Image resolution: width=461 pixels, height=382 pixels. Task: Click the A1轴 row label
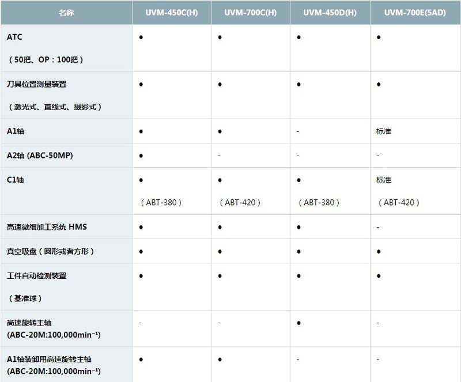(16, 131)
